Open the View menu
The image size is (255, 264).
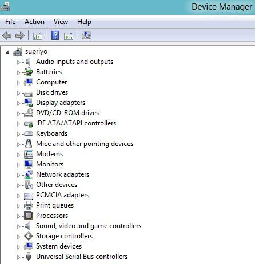(x=61, y=22)
